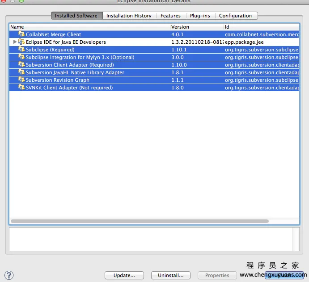This screenshot has width=309, height=282.
Task: Click the SVNKit Client Adapter icon
Action: (21, 88)
